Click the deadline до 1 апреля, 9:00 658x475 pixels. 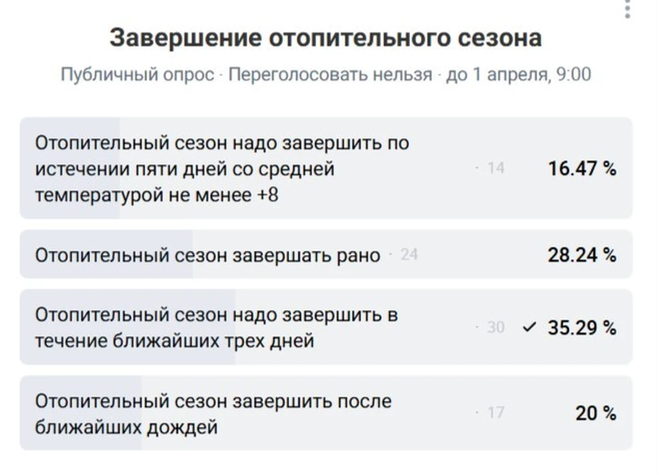coord(518,74)
